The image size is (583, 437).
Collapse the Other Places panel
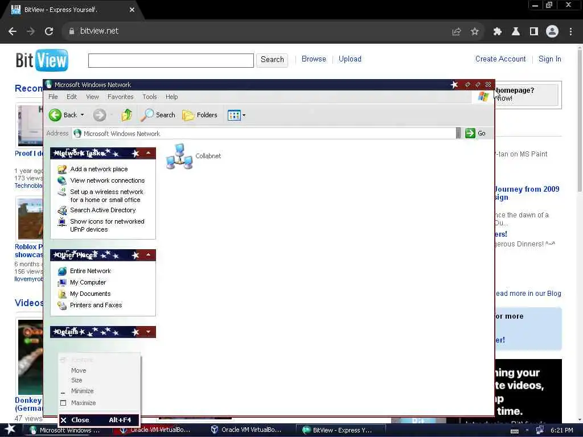click(x=149, y=255)
